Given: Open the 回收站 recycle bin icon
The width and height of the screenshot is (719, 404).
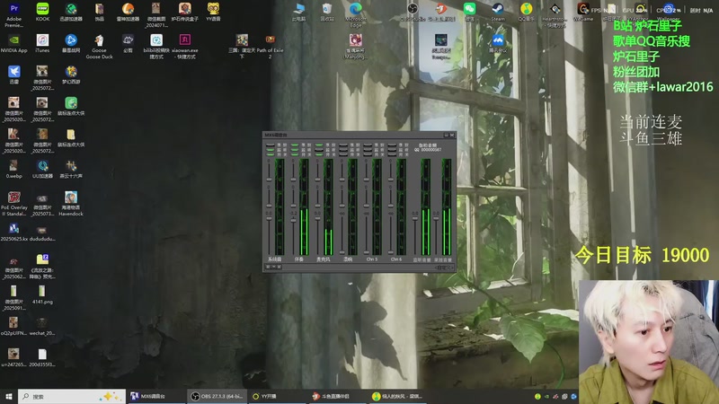Looking at the screenshot, I should [327, 12].
